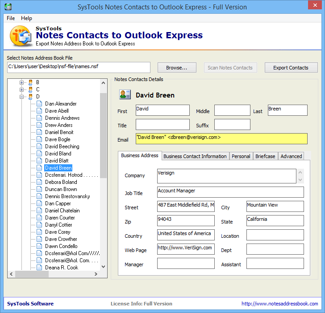Click the document icon next to Dan Capper
This screenshot has height=313, width=325.
click(39, 203)
